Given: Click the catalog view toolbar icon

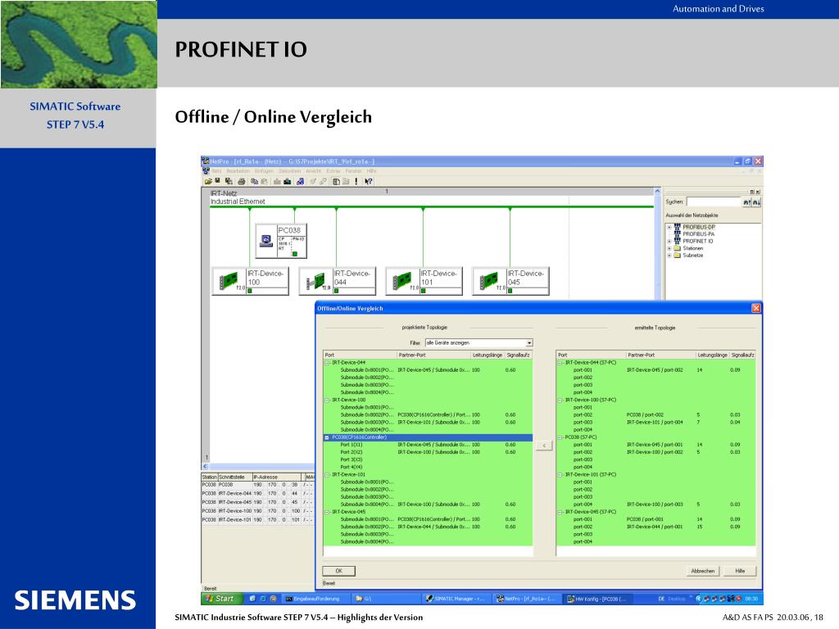Looking at the screenshot, I should (x=336, y=181).
